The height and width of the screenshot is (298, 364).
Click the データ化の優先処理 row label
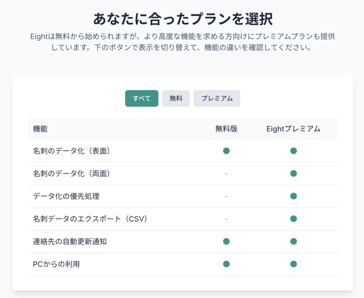pyautogui.click(x=66, y=196)
